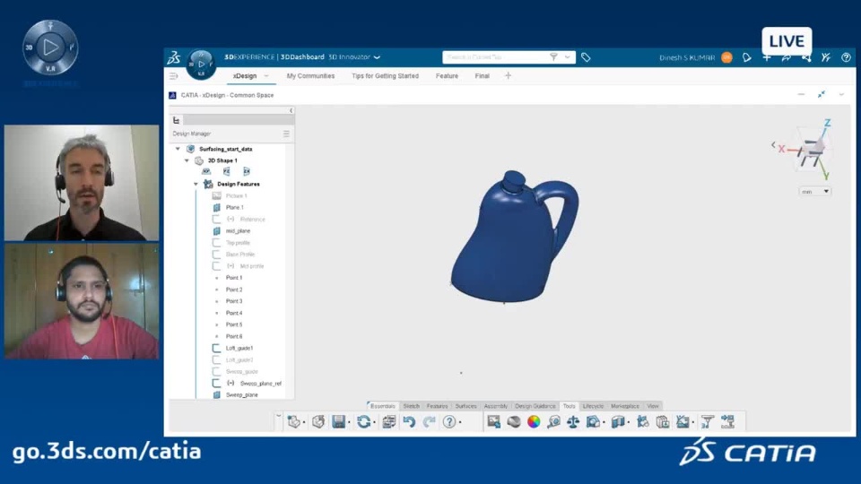Select the Surfaces action bar tab
Viewport: 861px width, 484px height.
tap(465, 406)
